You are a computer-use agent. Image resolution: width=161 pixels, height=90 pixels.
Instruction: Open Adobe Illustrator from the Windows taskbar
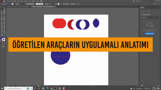tap(55, 88)
